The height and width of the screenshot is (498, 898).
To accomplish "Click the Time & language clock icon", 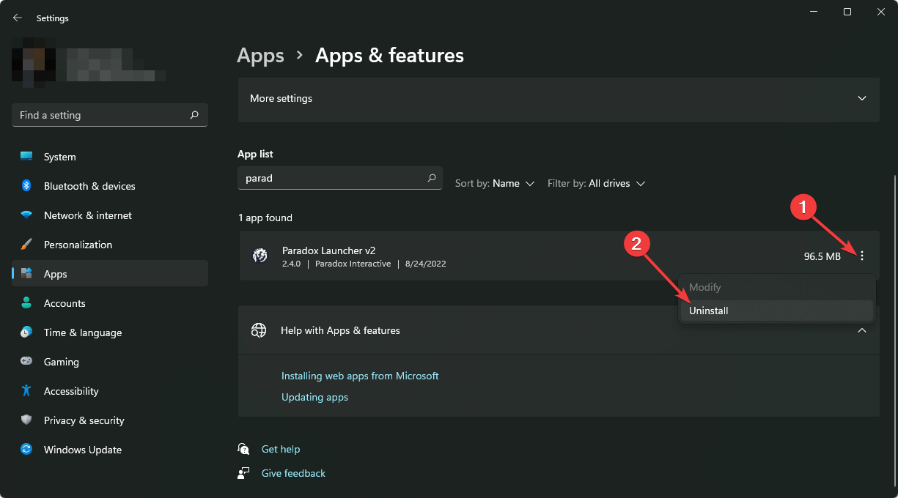I will (26, 332).
